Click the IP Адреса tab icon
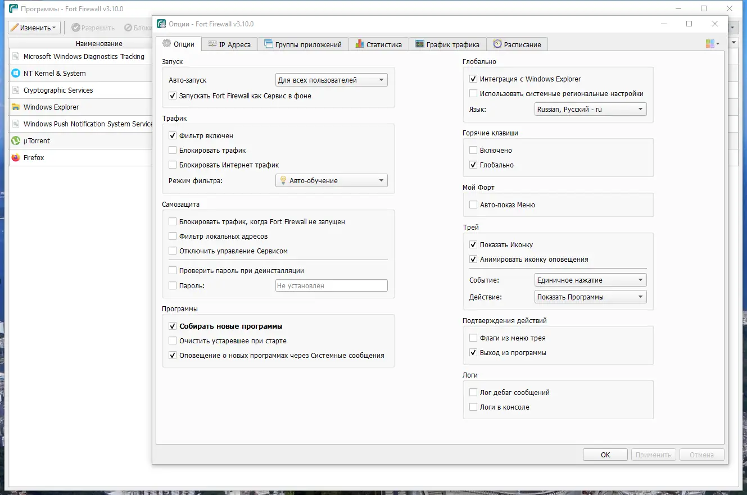The height and width of the screenshot is (495, 747). click(x=212, y=44)
